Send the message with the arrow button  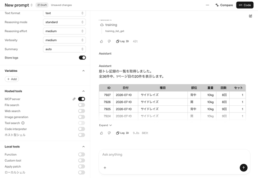(x=243, y=168)
